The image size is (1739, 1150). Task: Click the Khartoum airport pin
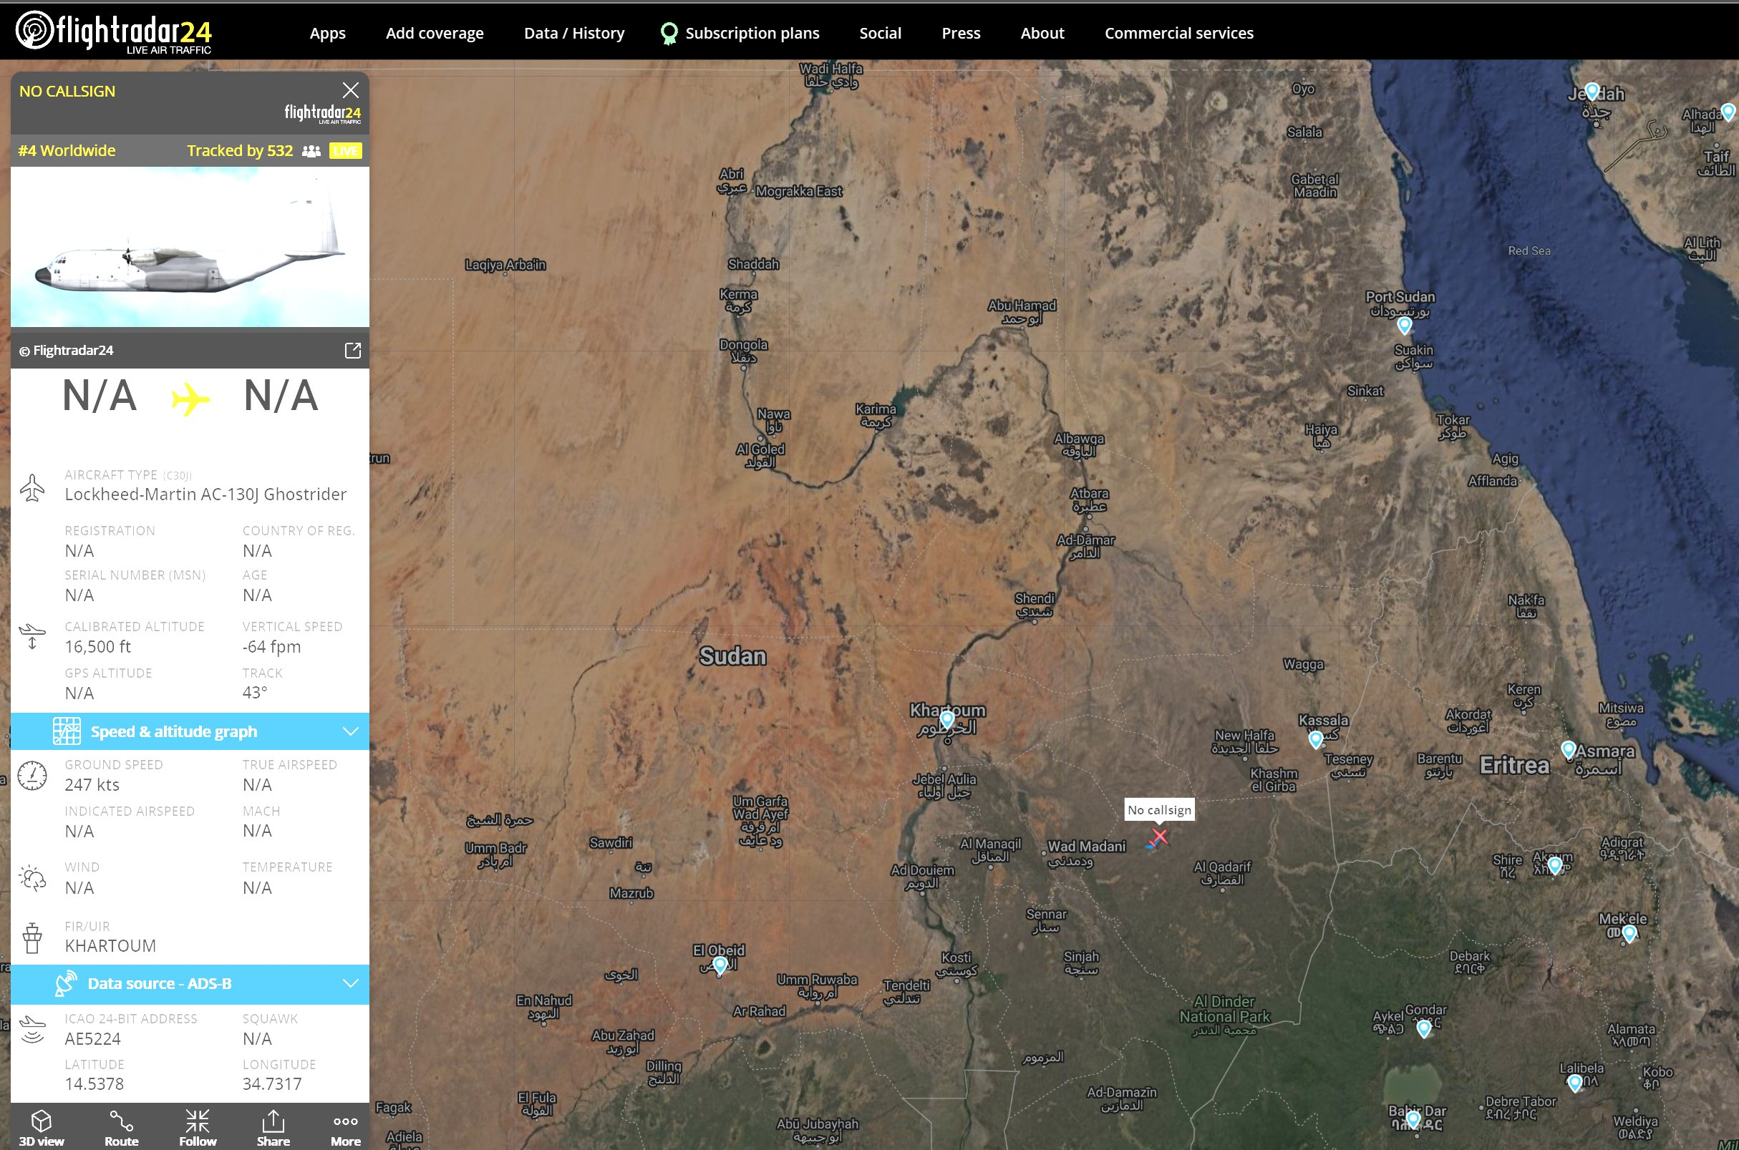coord(947,718)
